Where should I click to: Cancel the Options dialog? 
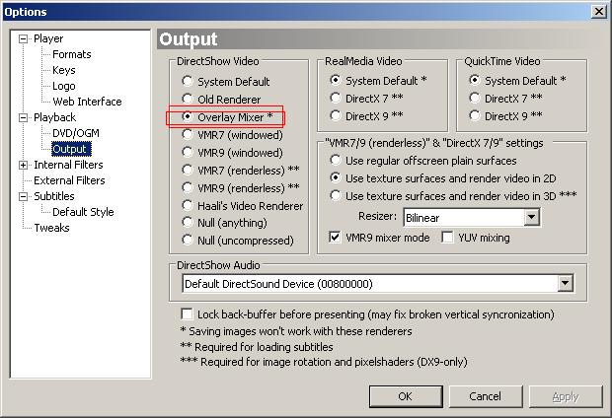(485, 396)
